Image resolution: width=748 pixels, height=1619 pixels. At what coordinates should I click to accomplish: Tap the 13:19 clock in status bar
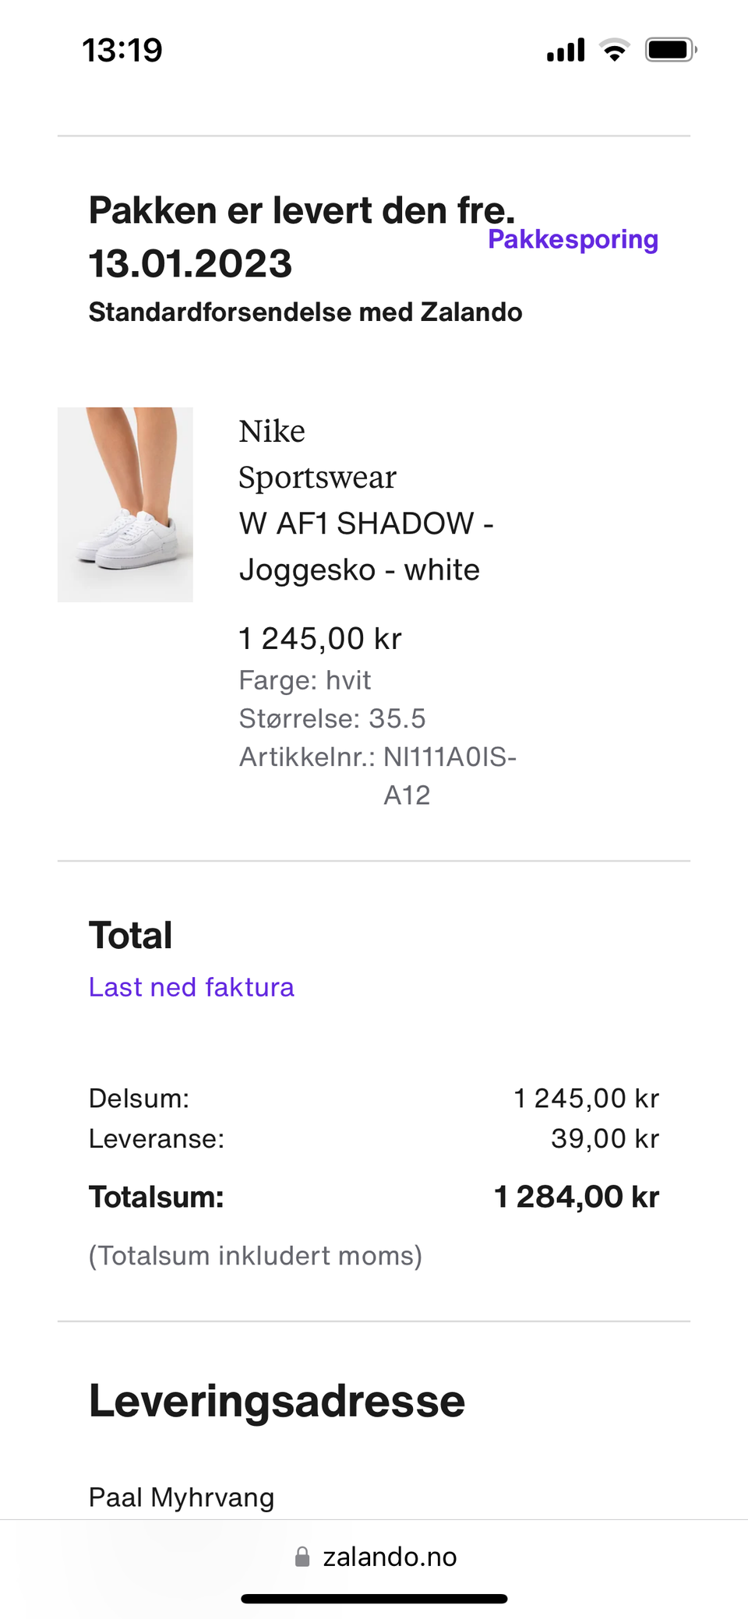pos(122,51)
